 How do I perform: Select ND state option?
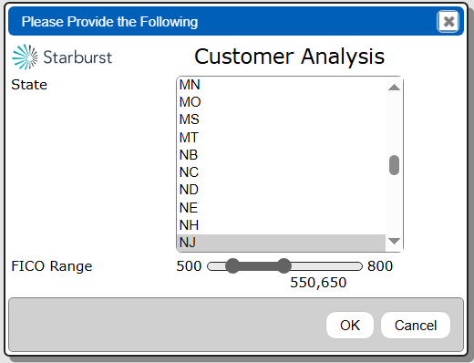coord(281,190)
